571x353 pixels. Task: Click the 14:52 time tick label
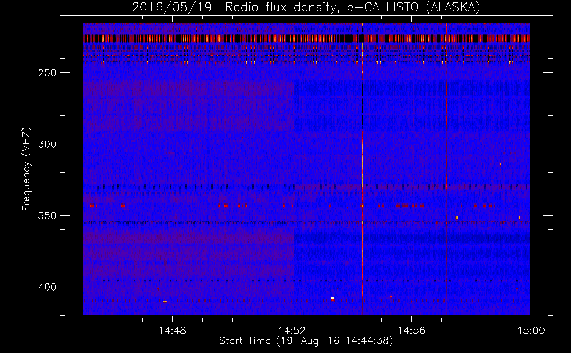[x=292, y=331]
